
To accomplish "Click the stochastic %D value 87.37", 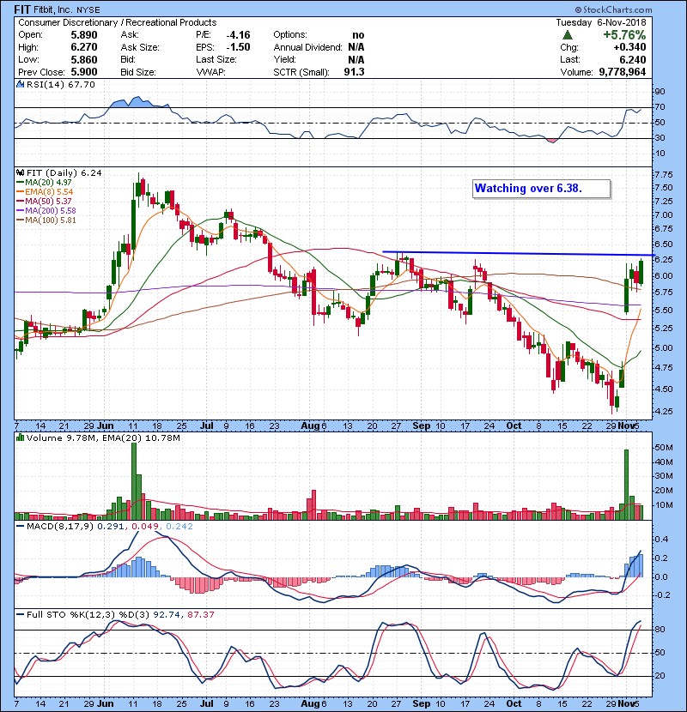I will click(200, 615).
